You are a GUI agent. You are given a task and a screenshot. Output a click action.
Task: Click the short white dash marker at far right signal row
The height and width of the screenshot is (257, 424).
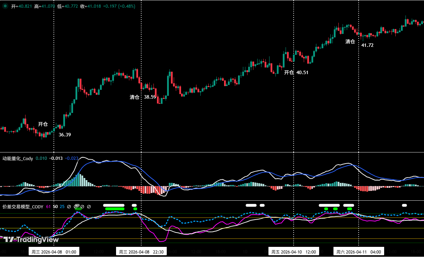(404, 205)
